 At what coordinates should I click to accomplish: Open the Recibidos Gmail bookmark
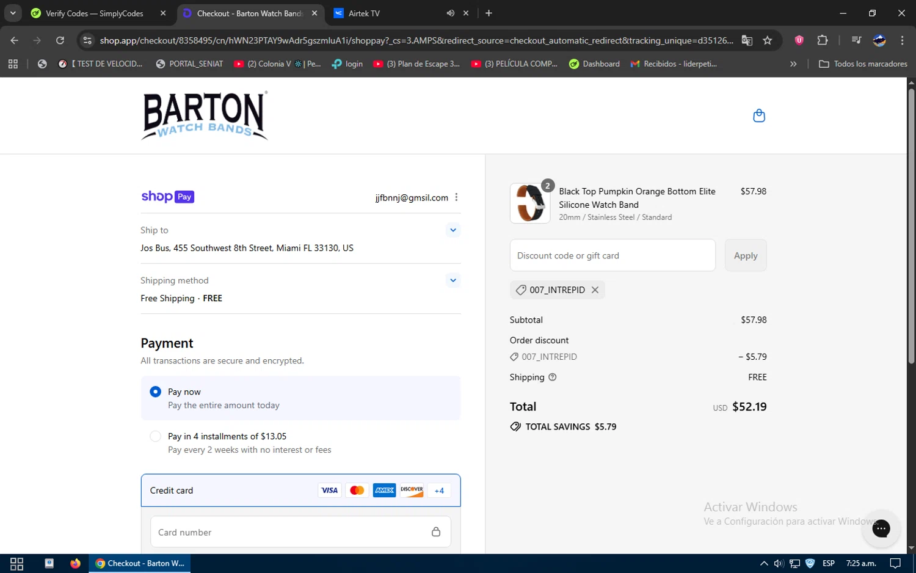point(674,64)
